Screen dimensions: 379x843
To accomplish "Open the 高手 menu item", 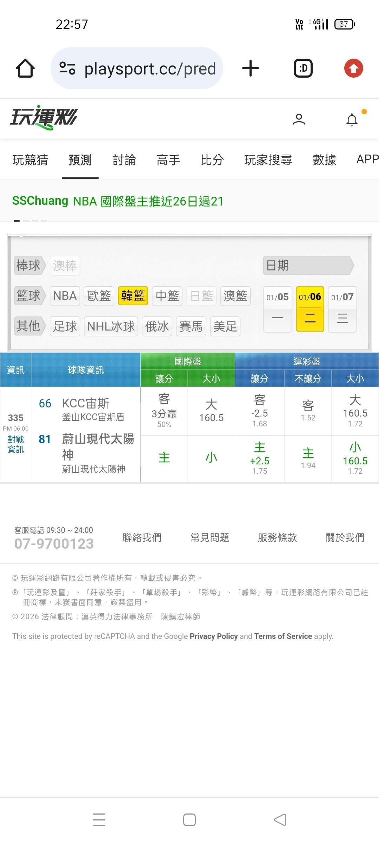I will pyautogui.click(x=168, y=160).
